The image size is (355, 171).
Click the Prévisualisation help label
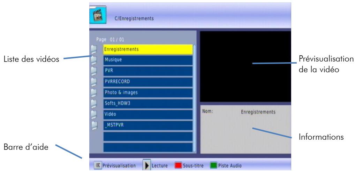point(119,166)
